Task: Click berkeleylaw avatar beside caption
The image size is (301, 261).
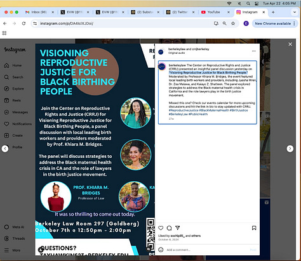Action: click(162, 67)
